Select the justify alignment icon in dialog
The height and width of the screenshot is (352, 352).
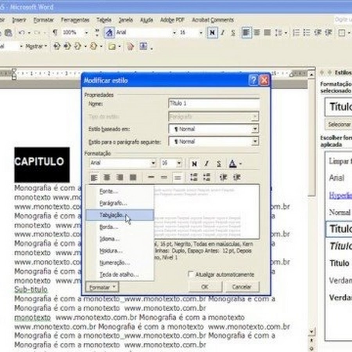[x=133, y=178]
